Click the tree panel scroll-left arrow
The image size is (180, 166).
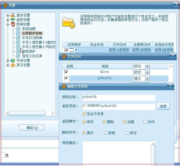click(x=7, y=113)
